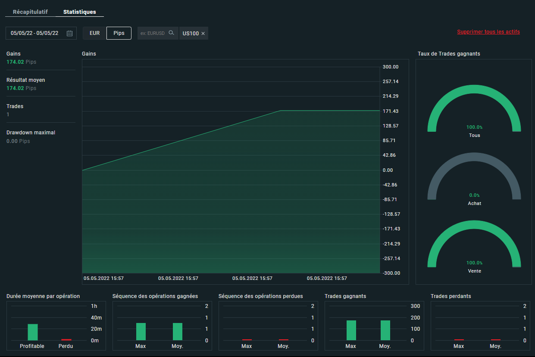Open the date range calendar icon
535x357 pixels.
point(69,33)
